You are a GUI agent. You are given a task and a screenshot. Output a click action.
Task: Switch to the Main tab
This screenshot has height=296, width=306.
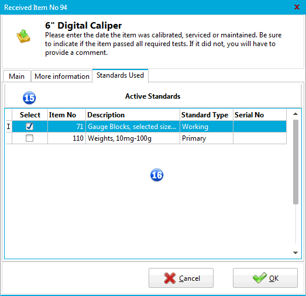click(x=17, y=76)
